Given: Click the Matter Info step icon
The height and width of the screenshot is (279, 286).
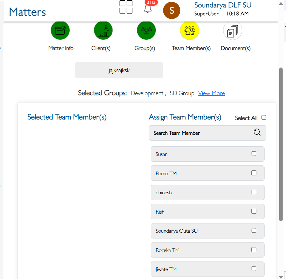Looking at the screenshot, I should [x=60, y=30].
